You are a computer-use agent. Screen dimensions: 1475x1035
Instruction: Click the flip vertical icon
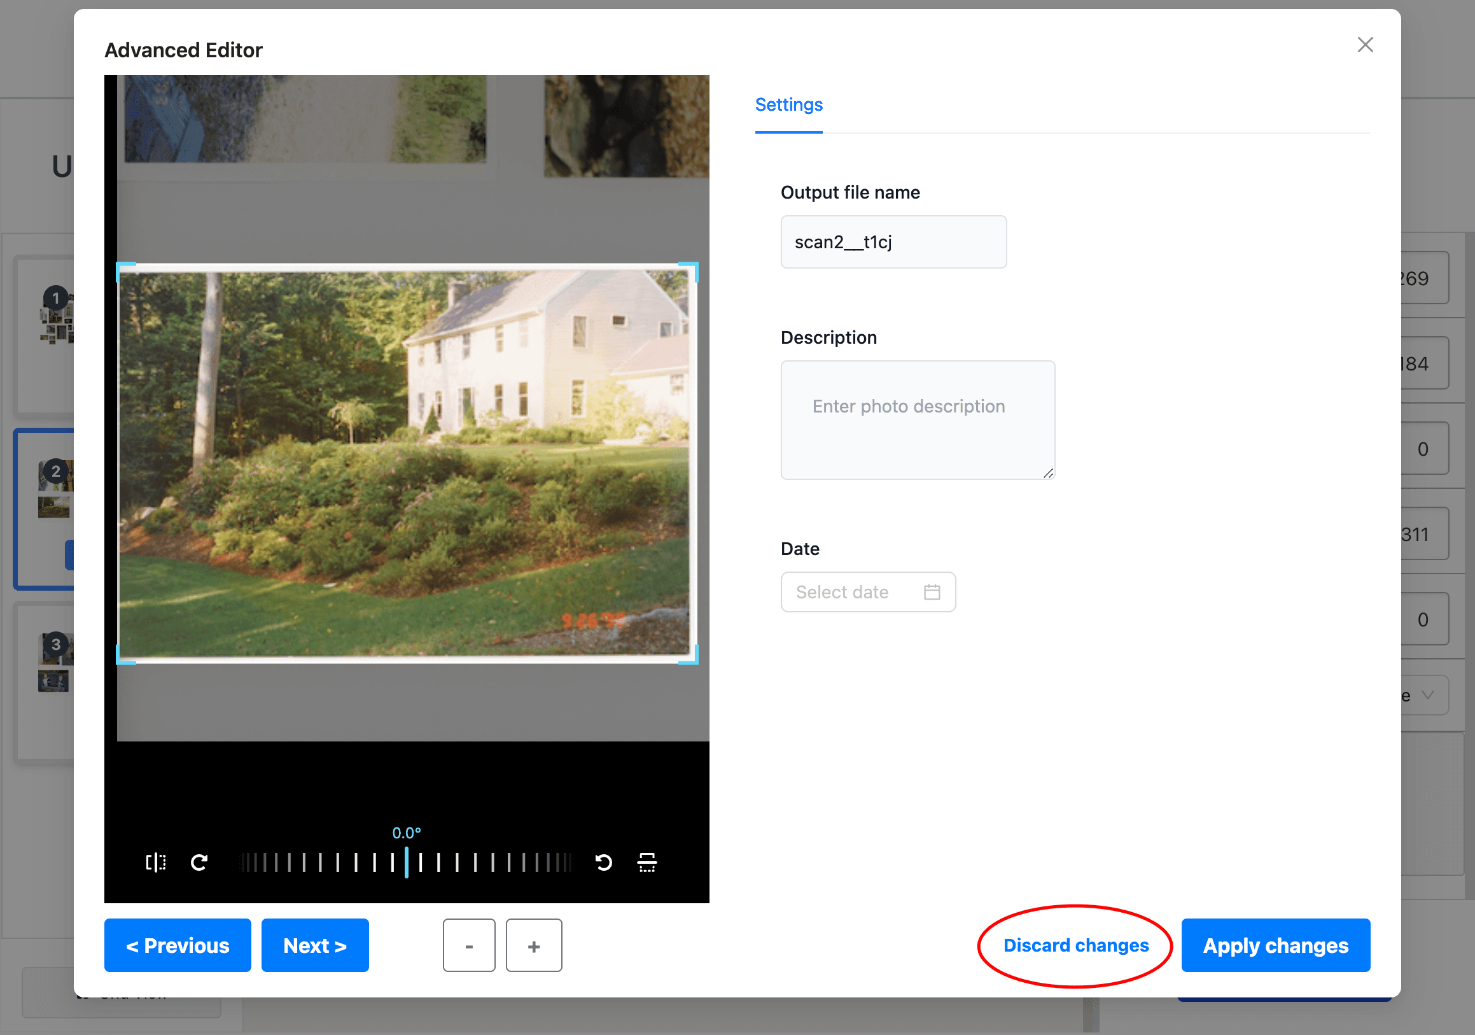[x=647, y=862]
